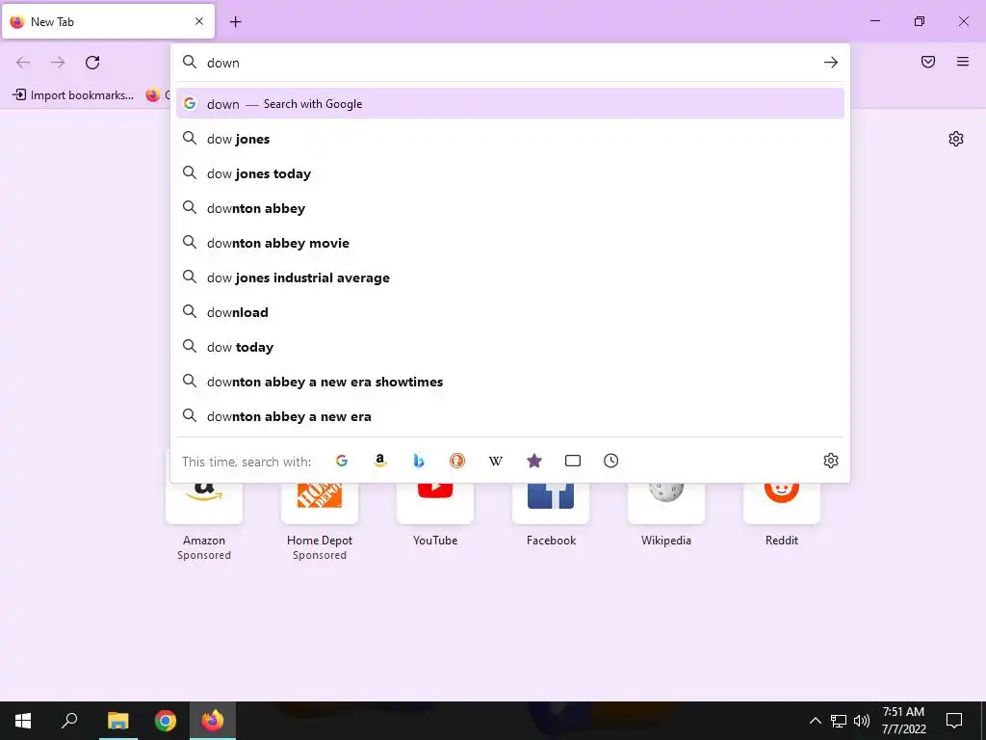Select 'downton abbey' suggestion
Image resolution: width=986 pixels, height=740 pixels.
click(510, 208)
